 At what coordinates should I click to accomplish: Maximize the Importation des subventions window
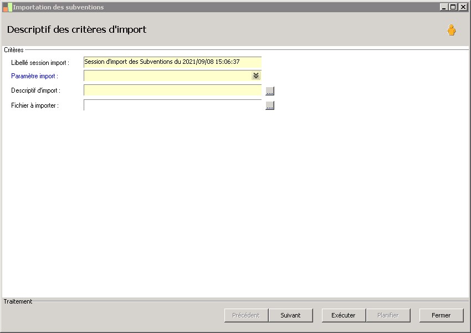click(x=453, y=7)
